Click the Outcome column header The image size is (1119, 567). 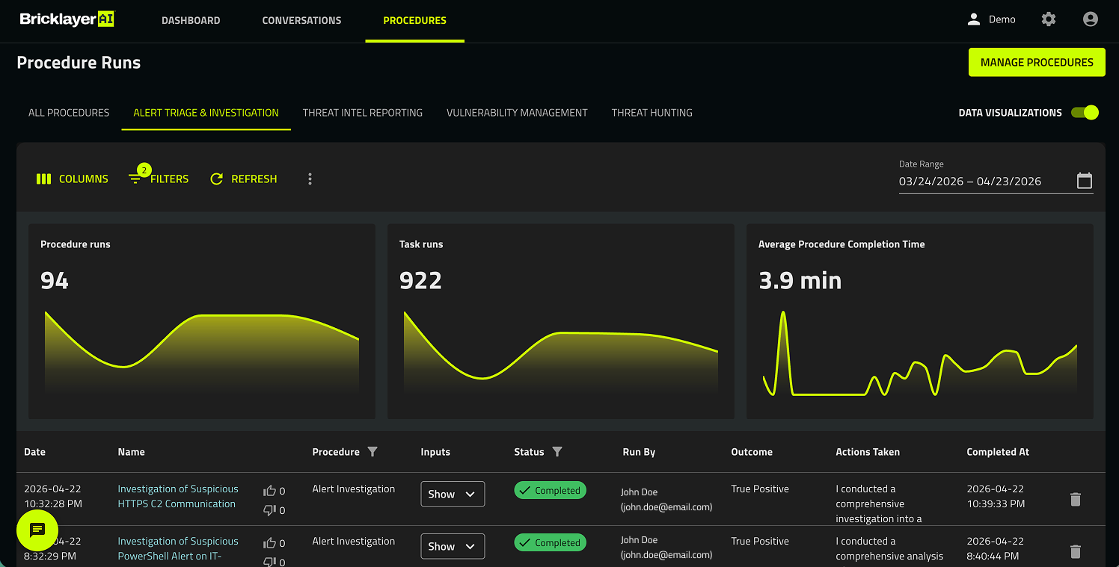752,452
